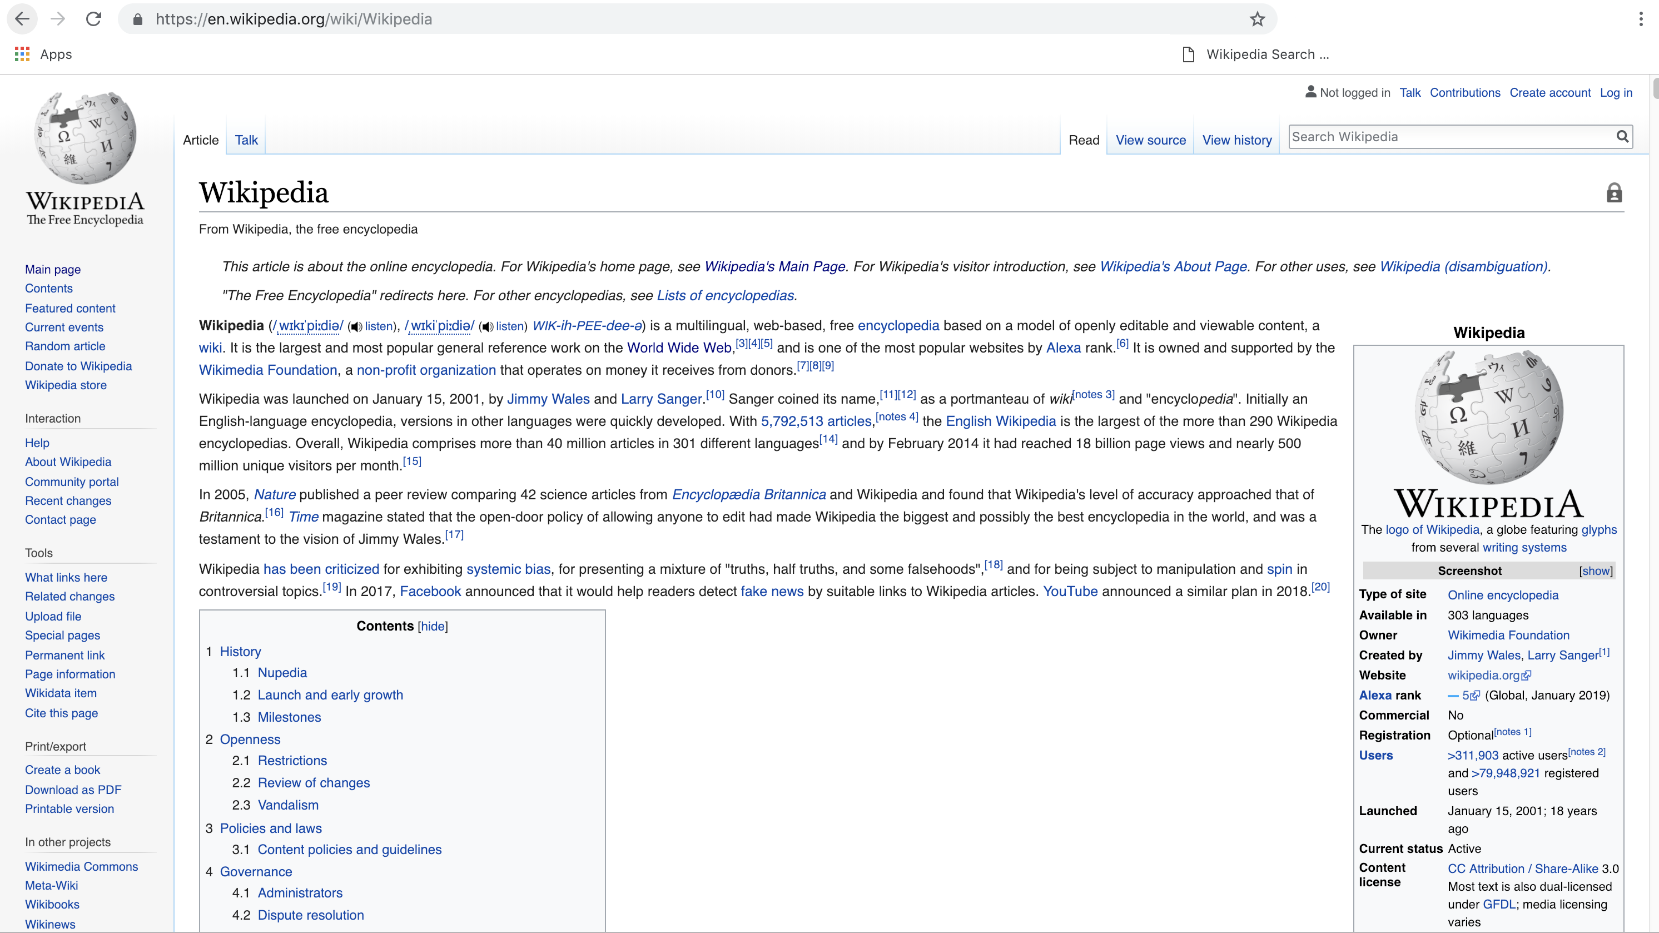This screenshot has height=933, width=1659.
Task: Reload the page with refresh icon
Action: (x=94, y=19)
